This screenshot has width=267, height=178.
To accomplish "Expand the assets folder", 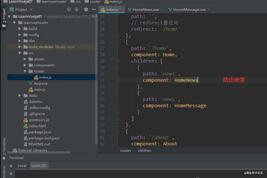I will pyautogui.click(x=25, y=59).
